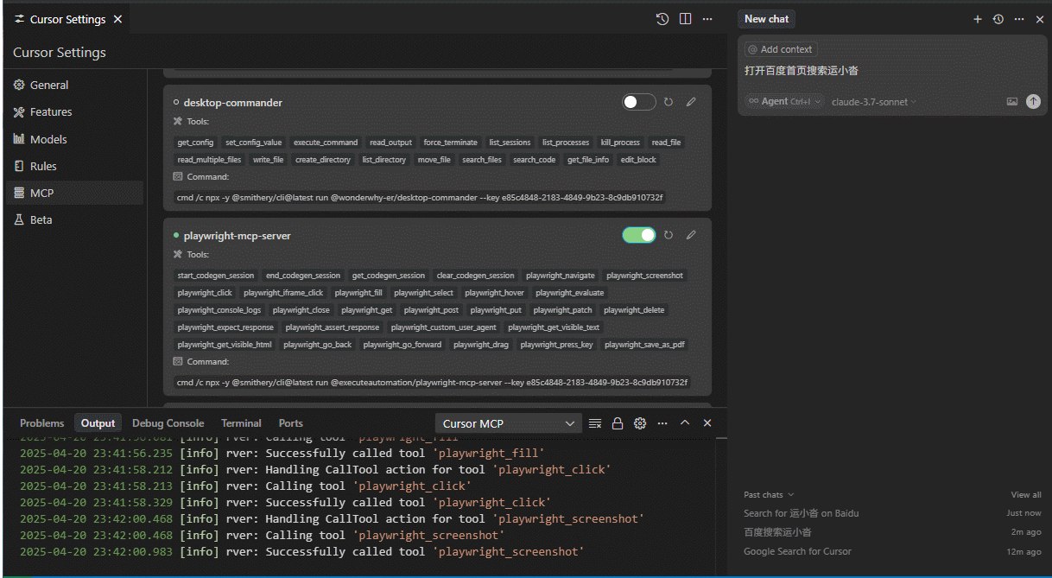This screenshot has height=578, width=1052.
Task: Click the playwright_get_visible_html tool tag
Action: pyautogui.click(x=225, y=345)
